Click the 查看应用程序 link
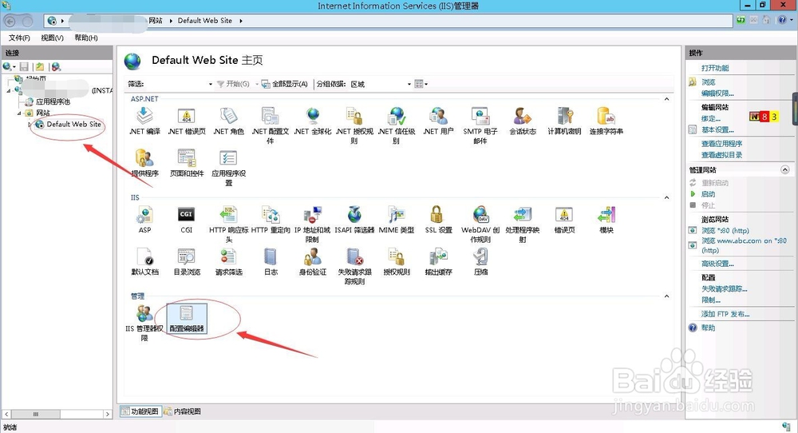The width and height of the screenshot is (798, 433). (x=721, y=144)
